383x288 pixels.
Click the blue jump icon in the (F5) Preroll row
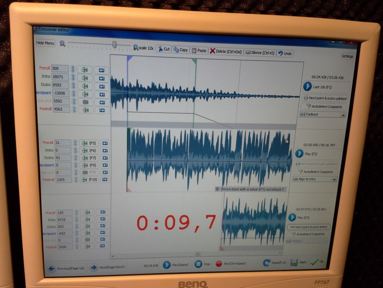click(x=105, y=143)
